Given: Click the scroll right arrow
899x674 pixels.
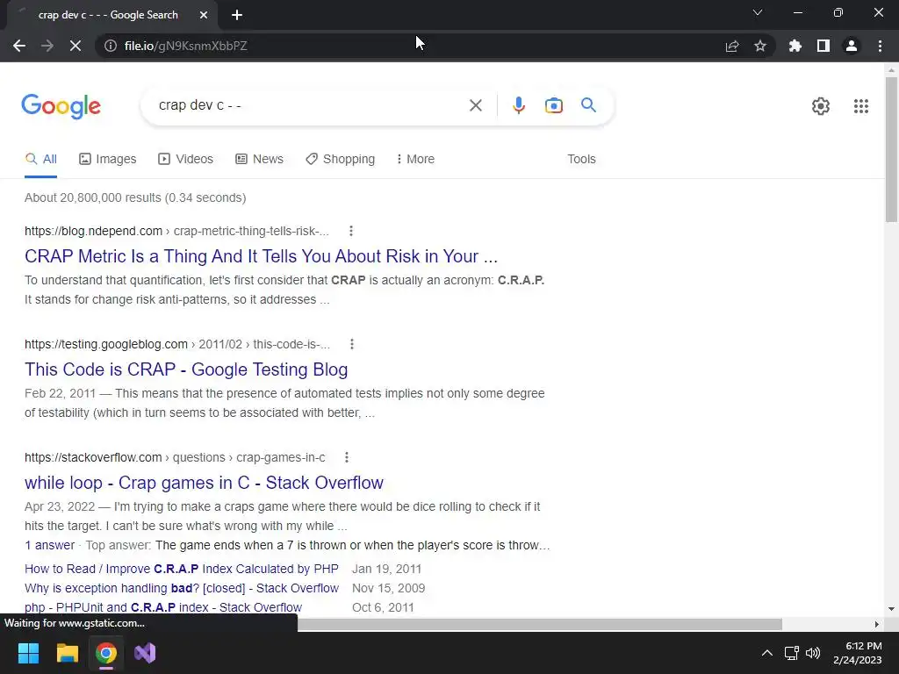Looking at the screenshot, I should 876,624.
